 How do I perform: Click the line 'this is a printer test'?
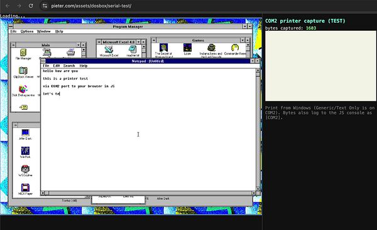(65, 78)
